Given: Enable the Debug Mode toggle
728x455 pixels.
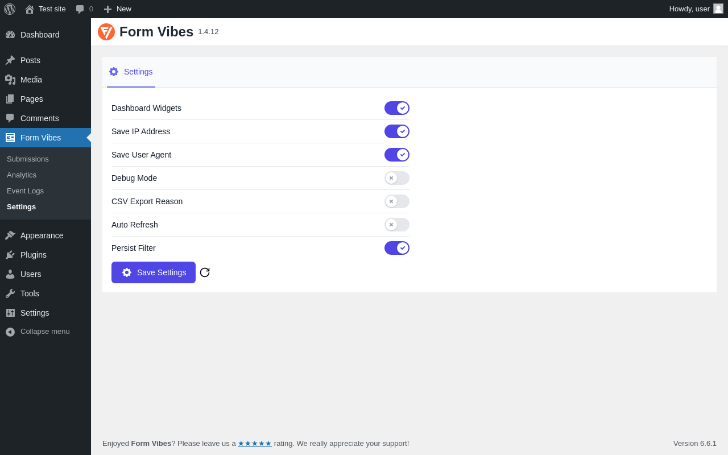Looking at the screenshot, I should pyautogui.click(x=397, y=178).
